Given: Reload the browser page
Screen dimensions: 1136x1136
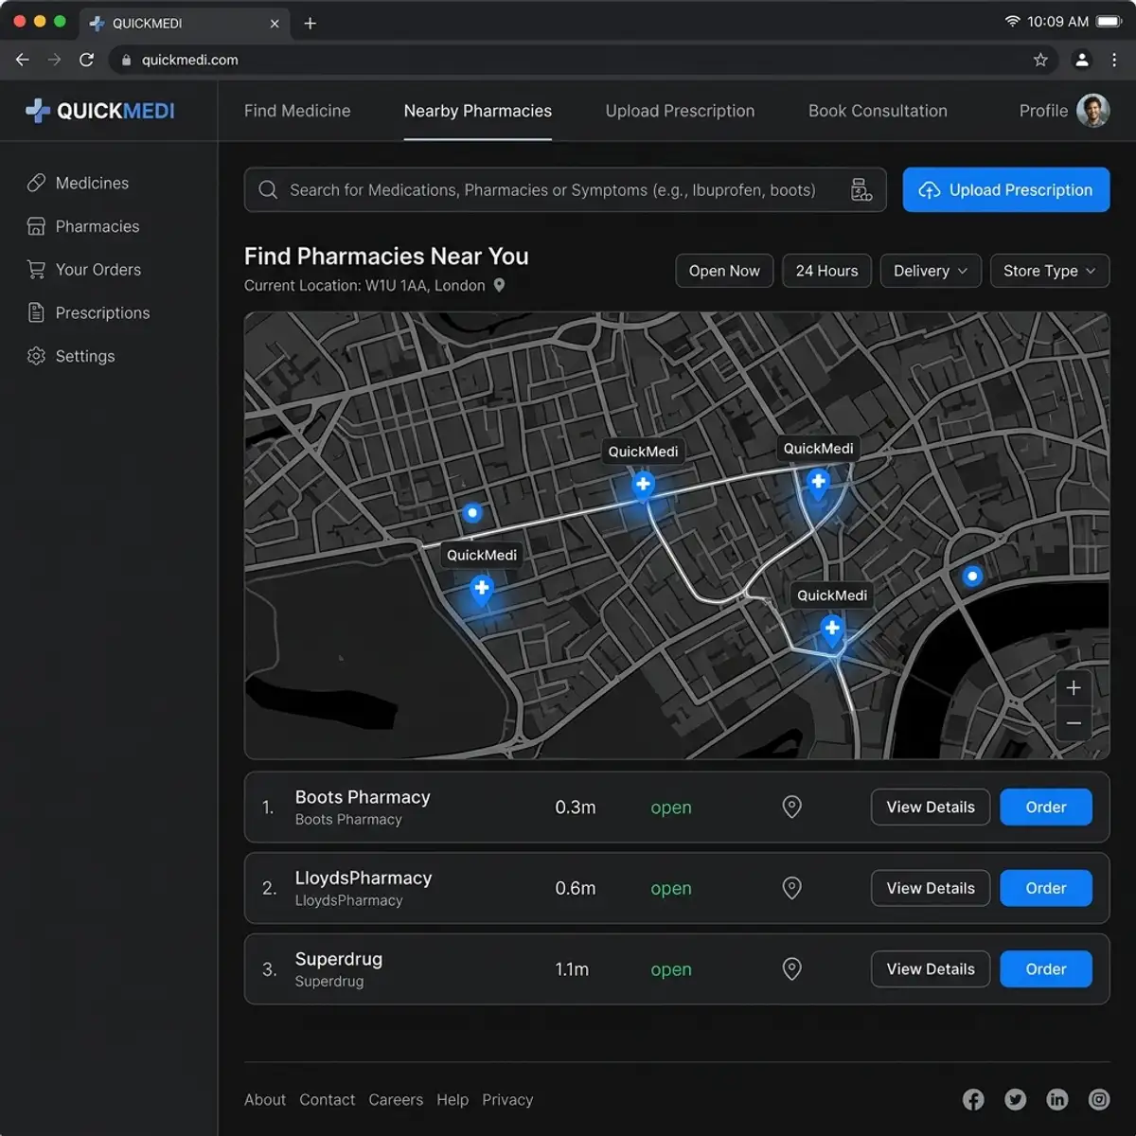Looking at the screenshot, I should coord(86,60).
